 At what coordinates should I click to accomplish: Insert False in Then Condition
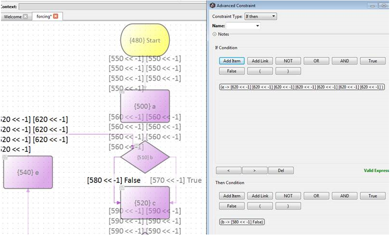click(232, 206)
